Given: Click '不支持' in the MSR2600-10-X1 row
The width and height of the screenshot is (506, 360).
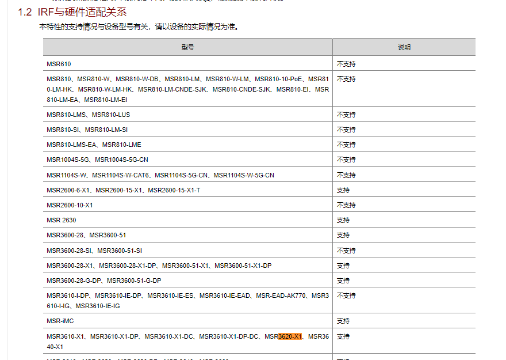Looking at the screenshot, I should pos(346,205).
